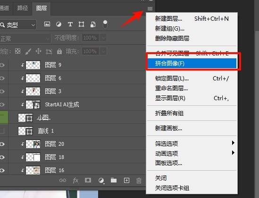The height and width of the screenshot is (198, 259).
Task: Create a new layer plus icon
Action: click(126, 181)
